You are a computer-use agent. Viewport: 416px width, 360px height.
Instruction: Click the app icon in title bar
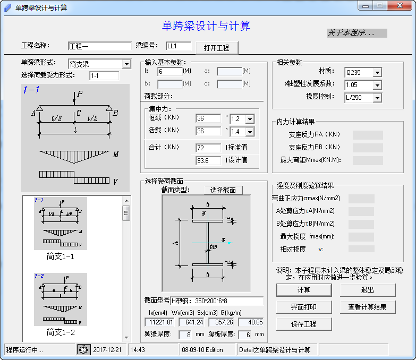click(8, 7)
